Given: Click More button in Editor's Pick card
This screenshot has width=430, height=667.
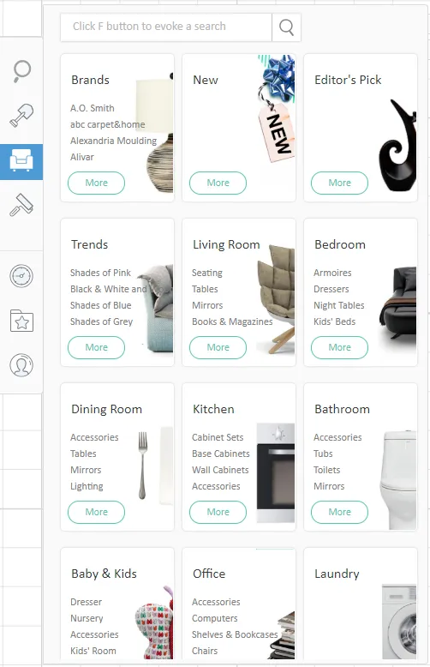Looking at the screenshot, I should tap(339, 183).
